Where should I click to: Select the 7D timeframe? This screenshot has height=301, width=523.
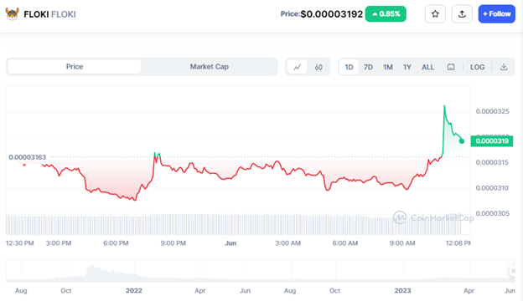(x=368, y=67)
